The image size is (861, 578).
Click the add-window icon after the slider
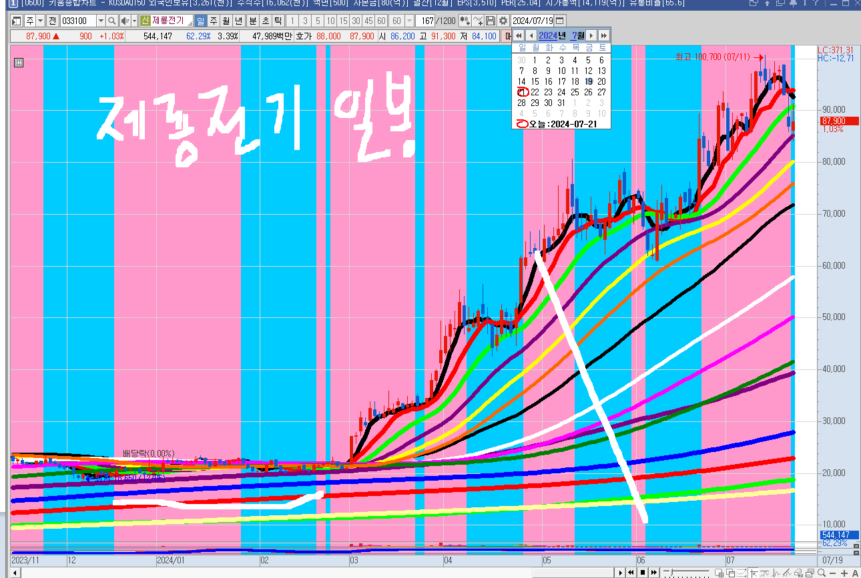click(x=720, y=573)
